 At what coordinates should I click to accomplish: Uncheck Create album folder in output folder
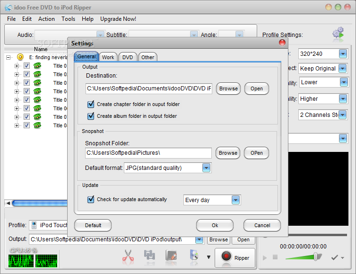point(91,116)
